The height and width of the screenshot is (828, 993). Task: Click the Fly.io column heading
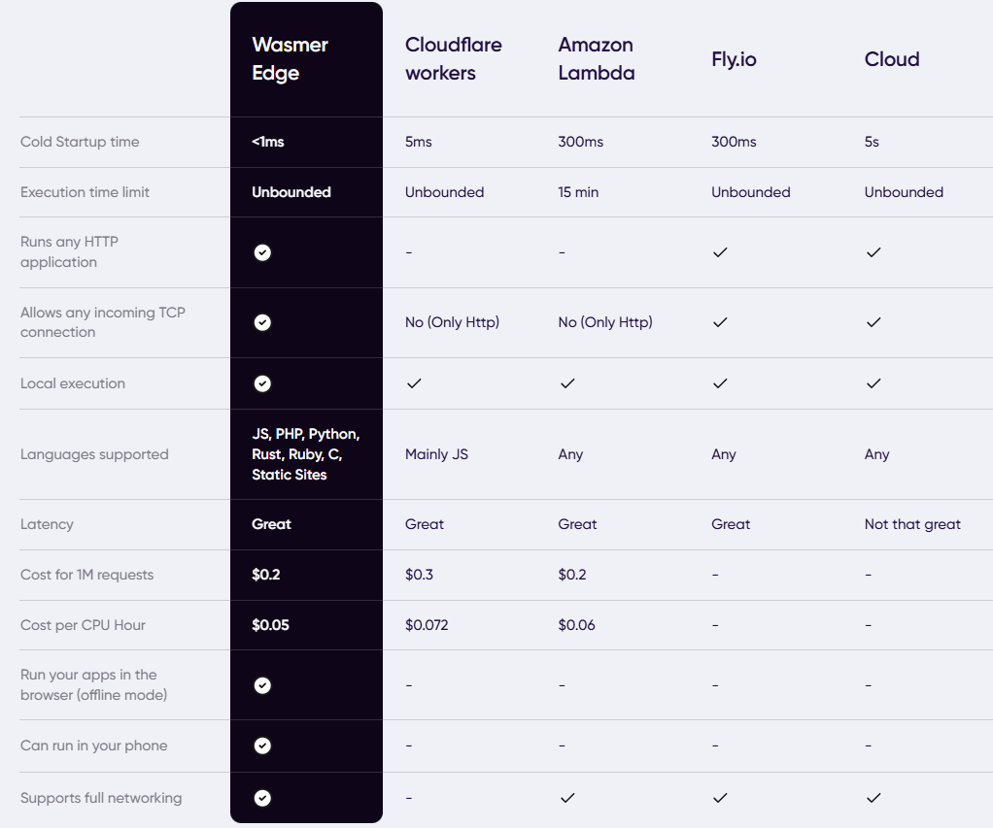click(734, 59)
